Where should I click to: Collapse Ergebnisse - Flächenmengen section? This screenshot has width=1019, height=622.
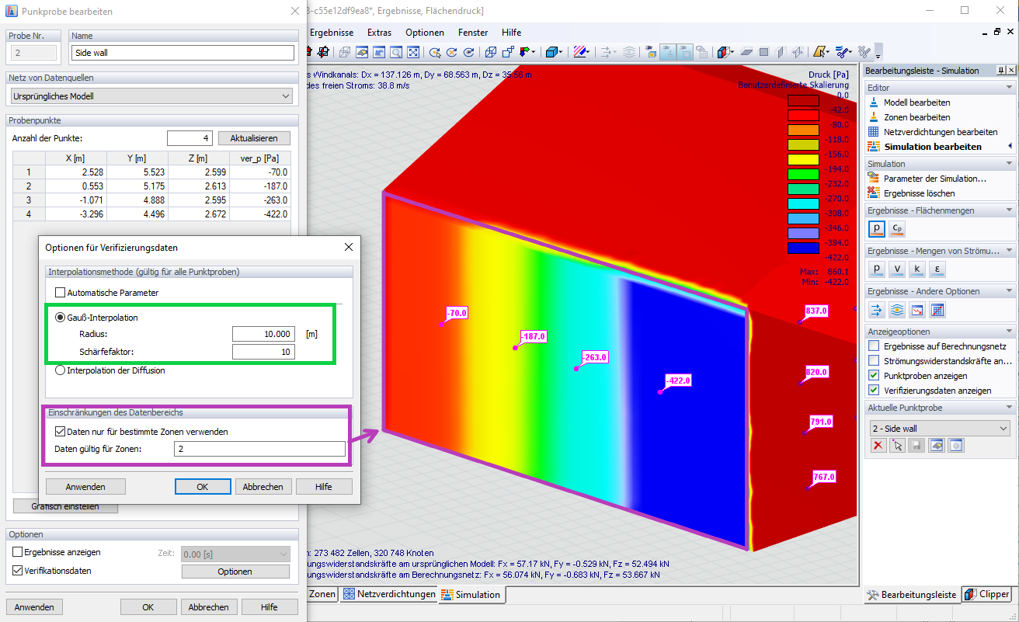[x=1009, y=210]
